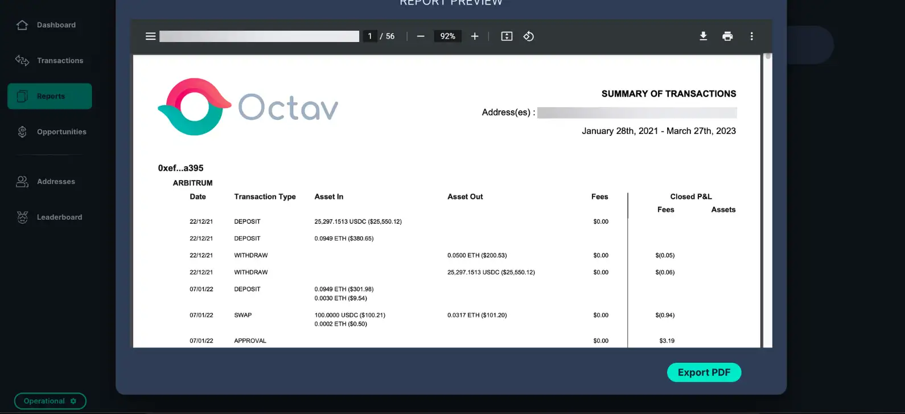This screenshot has height=414, width=905.
Task: Rotate the PDF counterclockwise
Action: pos(528,36)
